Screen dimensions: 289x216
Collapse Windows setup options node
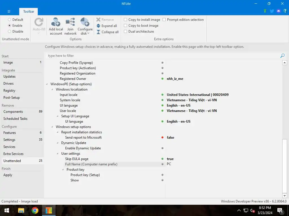[x=52, y=127]
